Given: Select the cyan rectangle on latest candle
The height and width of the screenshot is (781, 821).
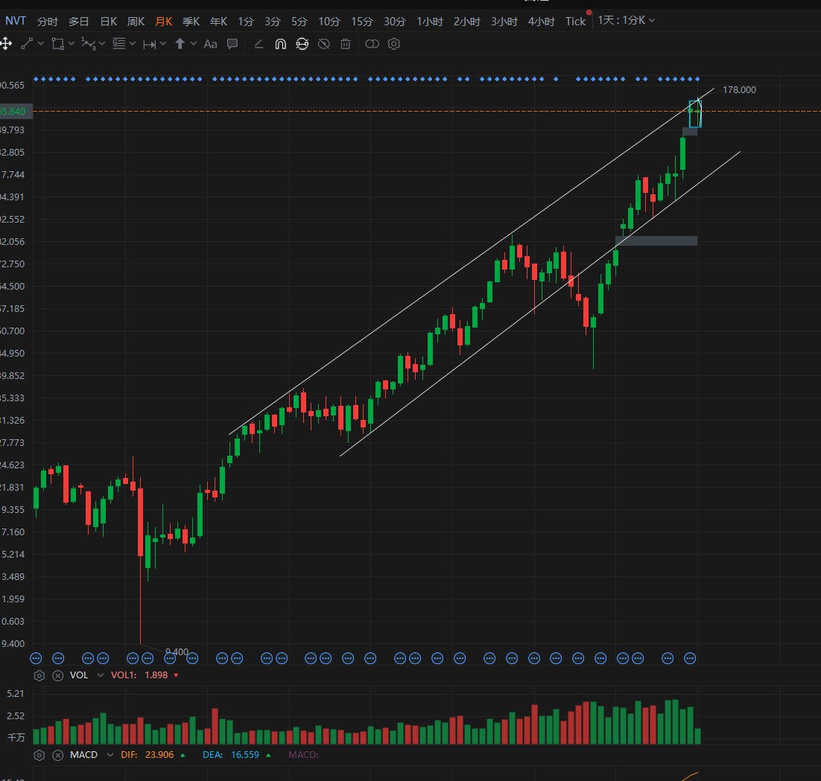Looking at the screenshot, I should click(x=695, y=113).
